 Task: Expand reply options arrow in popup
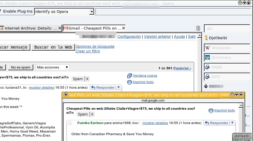232,123
